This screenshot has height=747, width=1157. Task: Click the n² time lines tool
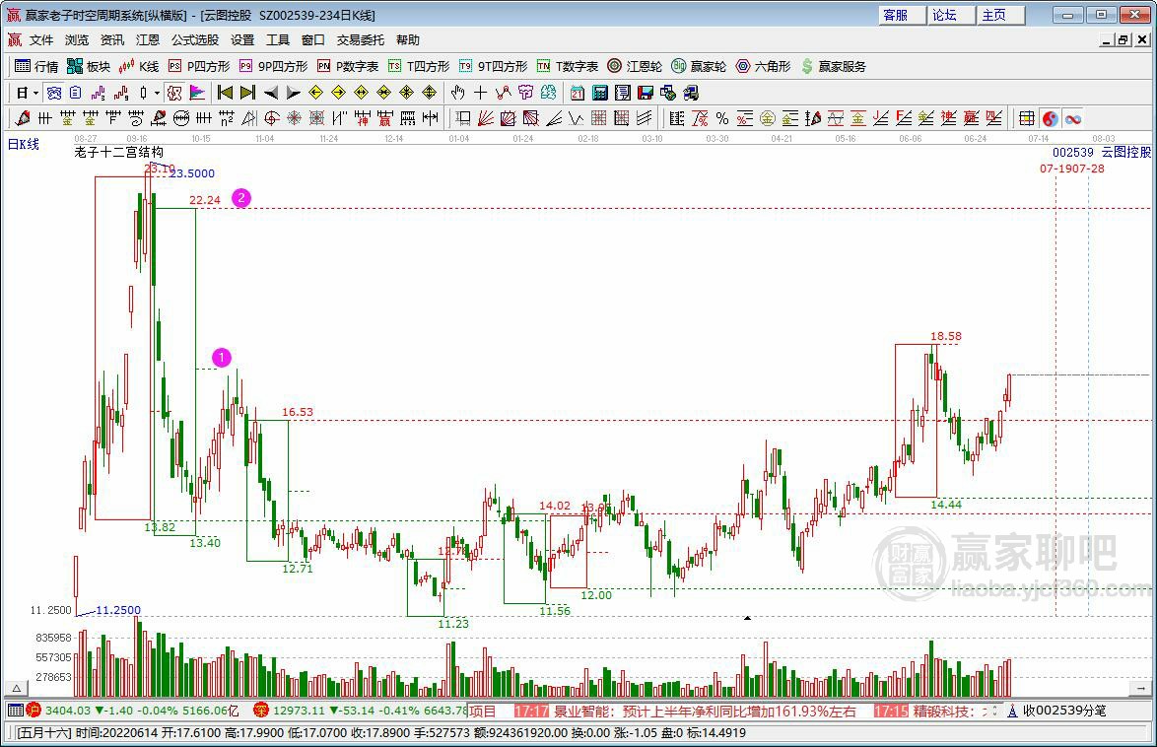click(x=227, y=118)
